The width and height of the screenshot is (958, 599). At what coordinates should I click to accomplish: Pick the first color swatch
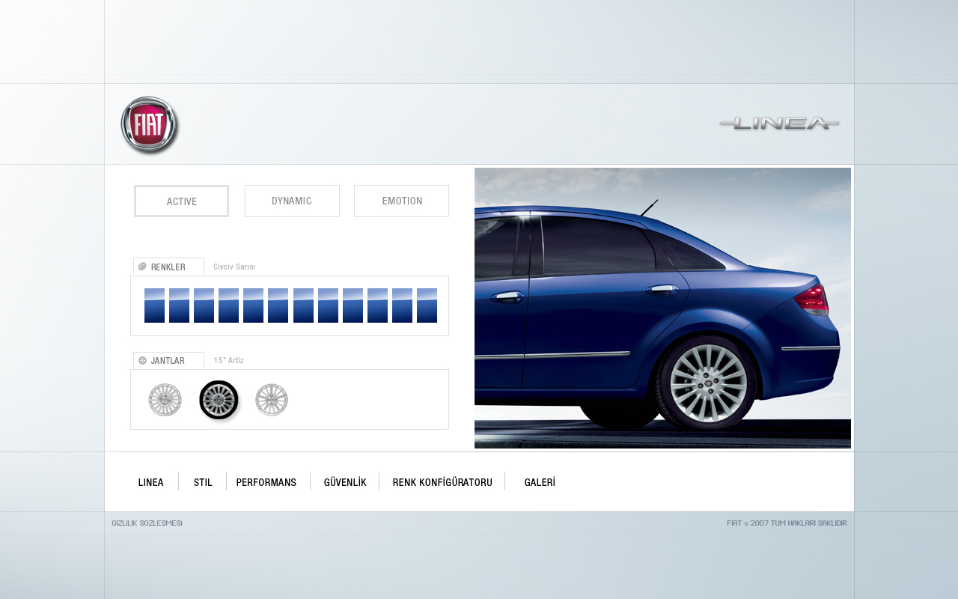(x=154, y=305)
